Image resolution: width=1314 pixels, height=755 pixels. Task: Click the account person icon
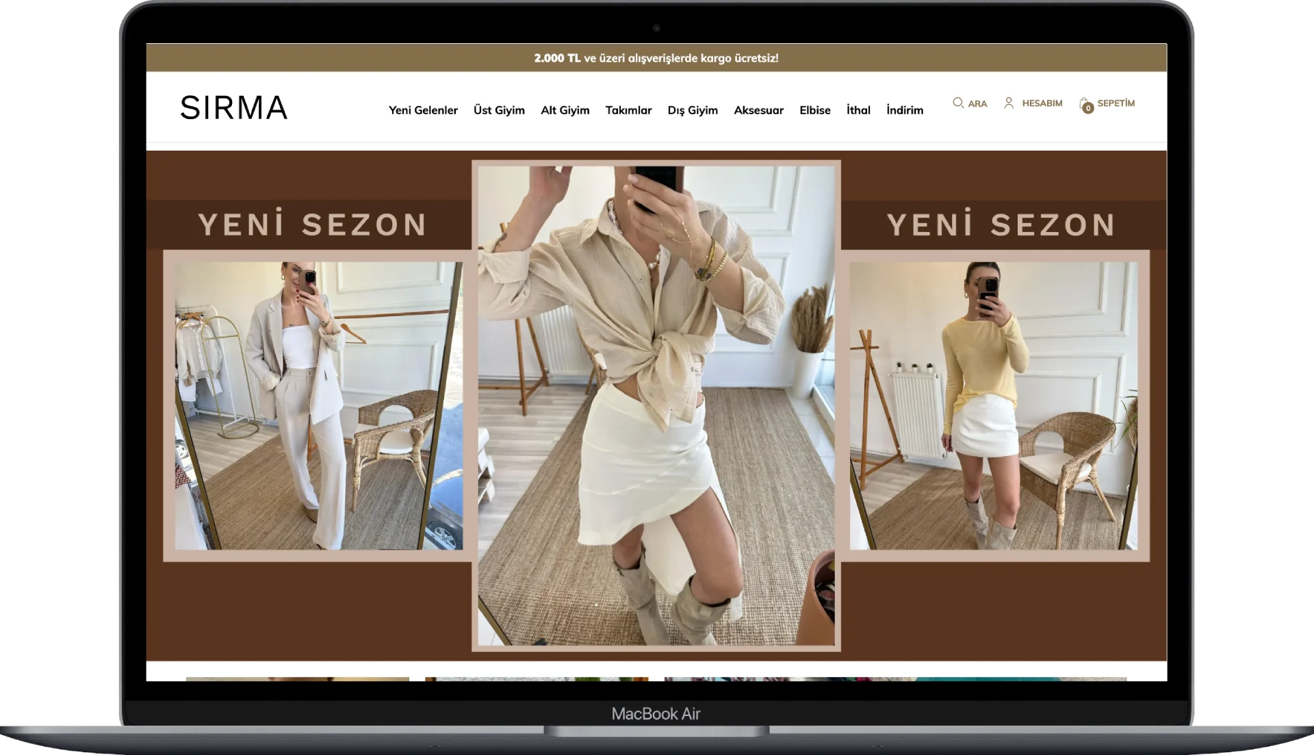[1009, 103]
